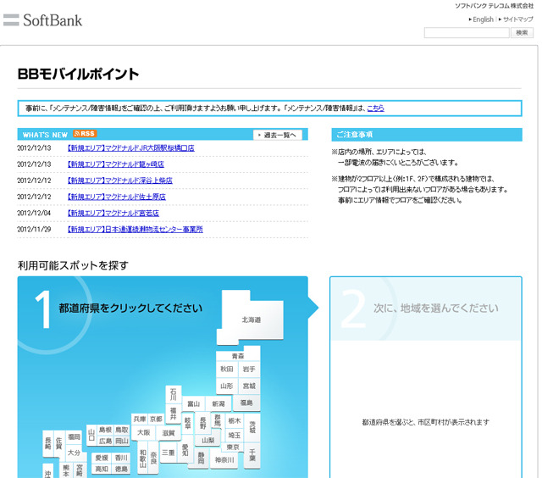542x478 pixels.
Task: Select 富山 prefecture tile
Action: coord(194,403)
